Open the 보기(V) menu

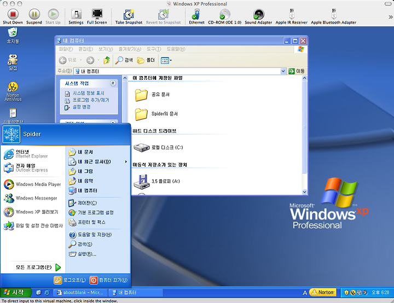pyautogui.click(x=106, y=49)
